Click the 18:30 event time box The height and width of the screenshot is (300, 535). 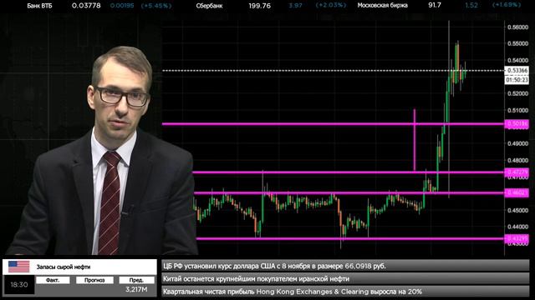pos(19,285)
